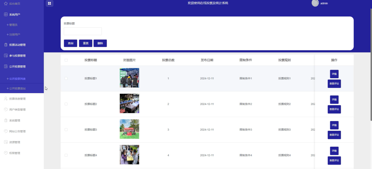Toggle the sidebar with the grid button
The width and height of the screenshot is (372, 169).
(x=50, y=3)
